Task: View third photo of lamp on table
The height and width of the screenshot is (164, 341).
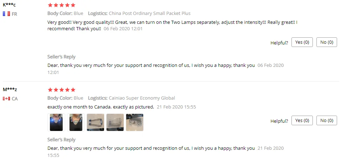Action: tap(95, 122)
